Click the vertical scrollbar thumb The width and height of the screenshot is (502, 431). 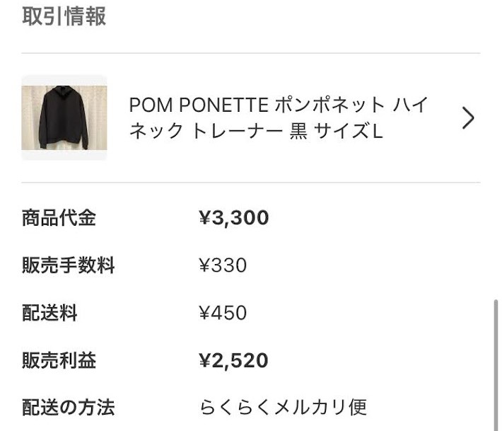tap(496, 365)
